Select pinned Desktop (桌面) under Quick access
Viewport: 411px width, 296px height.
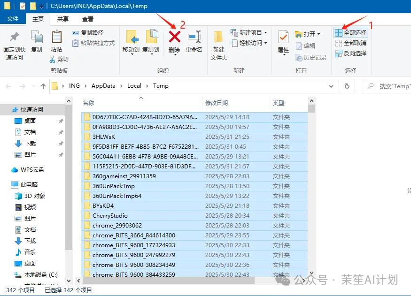coord(30,121)
